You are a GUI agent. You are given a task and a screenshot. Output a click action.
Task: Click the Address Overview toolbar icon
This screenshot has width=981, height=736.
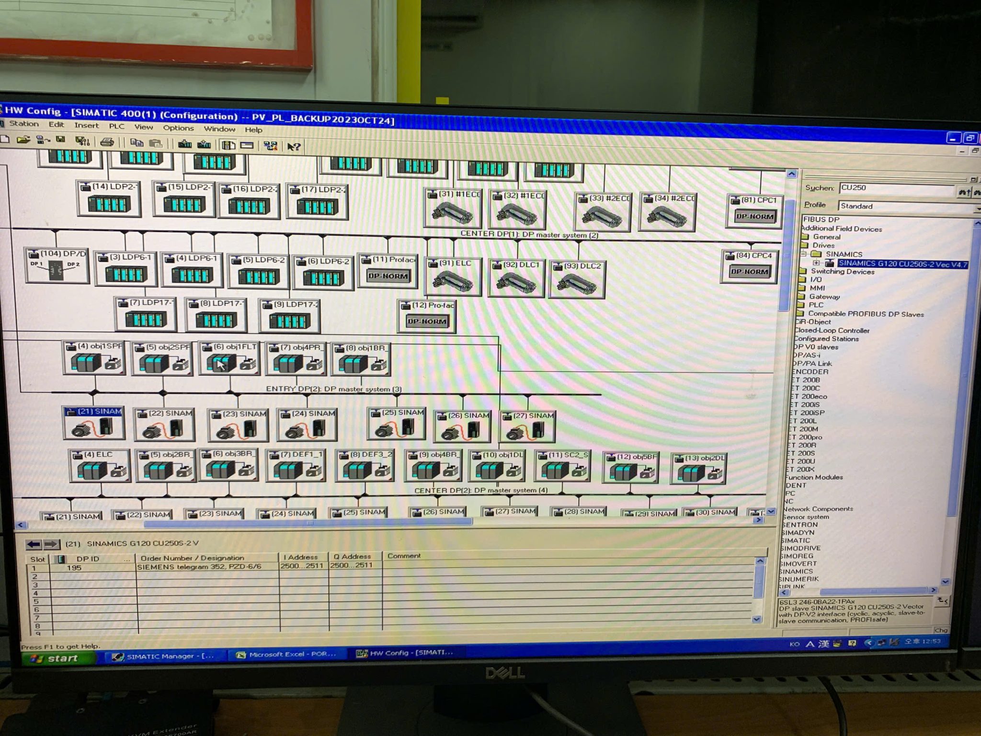coord(247,145)
